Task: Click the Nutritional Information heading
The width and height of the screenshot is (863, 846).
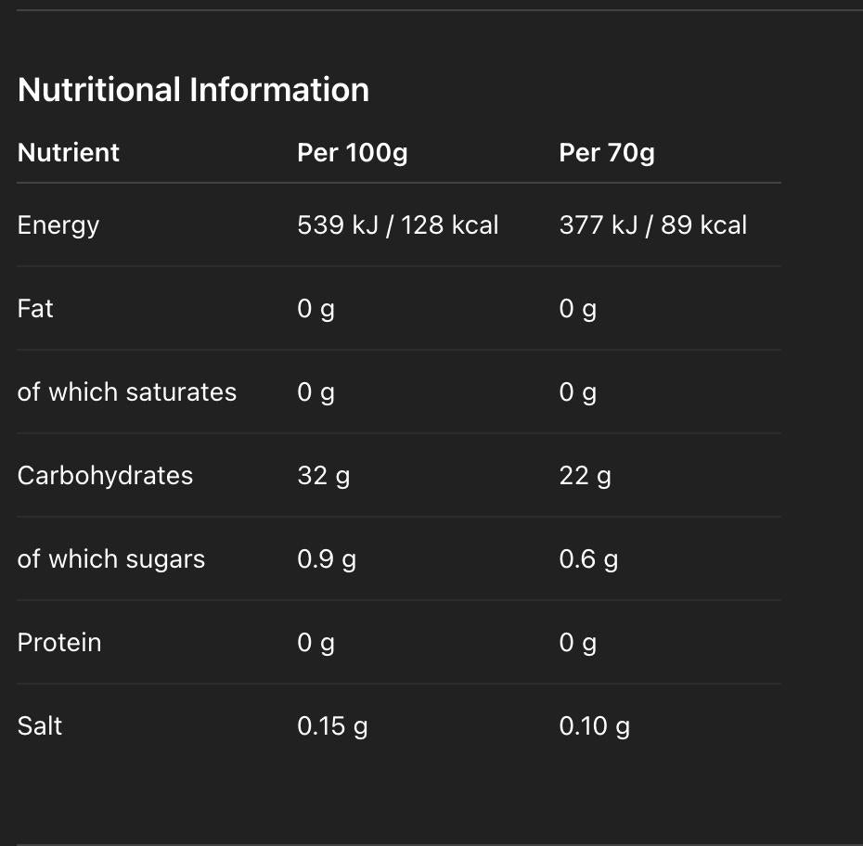Action: coord(193,90)
